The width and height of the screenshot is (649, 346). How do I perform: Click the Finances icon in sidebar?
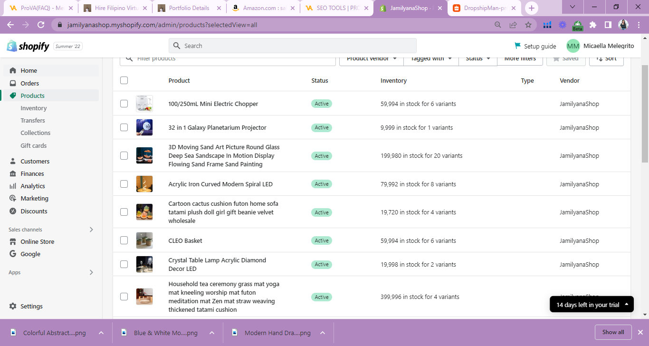[13, 173]
